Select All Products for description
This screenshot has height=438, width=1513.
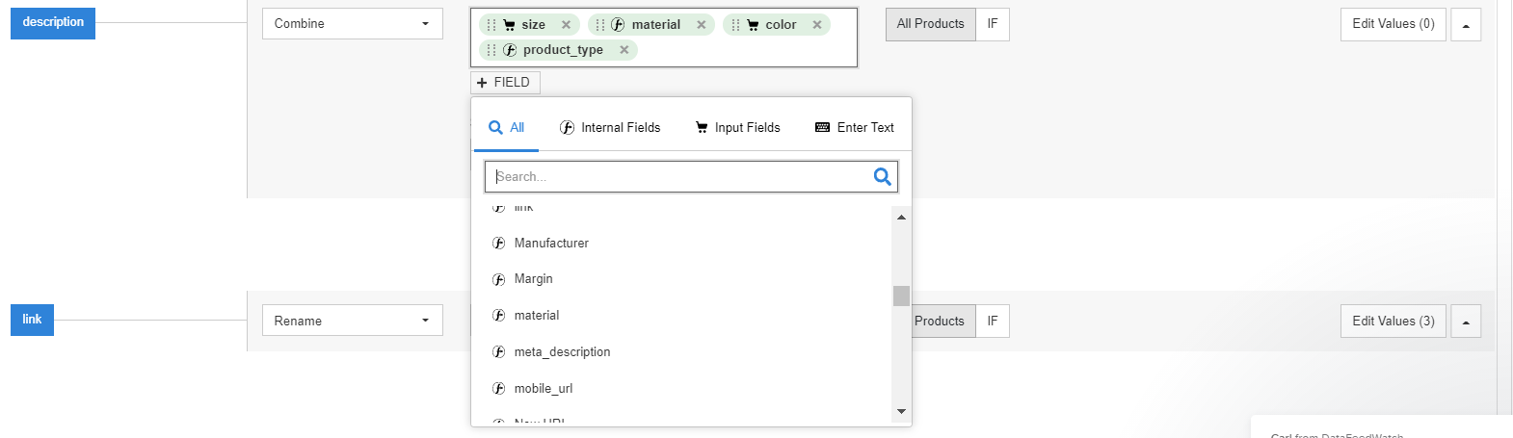[931, 24]
